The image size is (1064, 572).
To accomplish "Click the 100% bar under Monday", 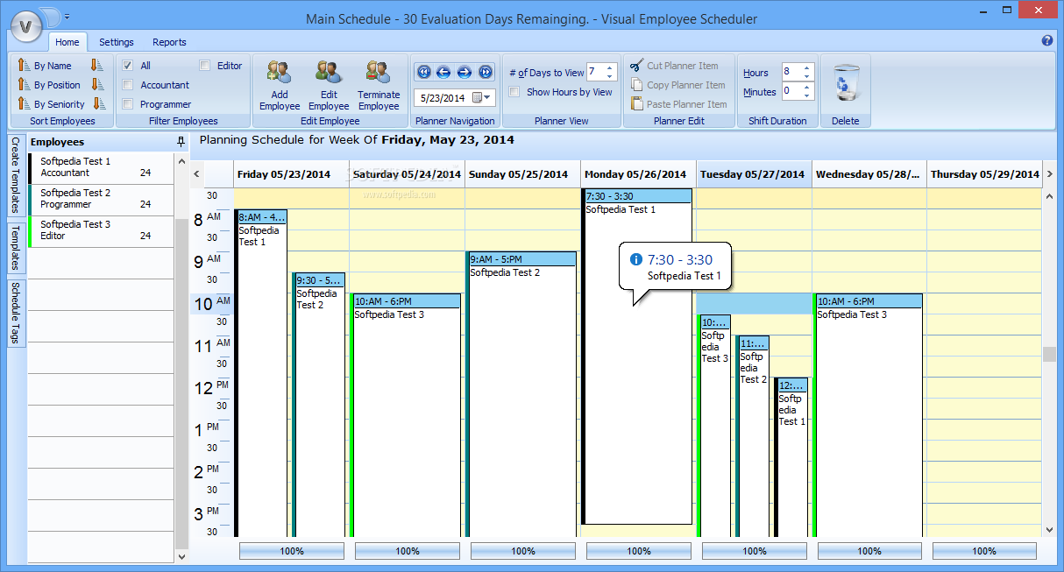I will [639, 551].
